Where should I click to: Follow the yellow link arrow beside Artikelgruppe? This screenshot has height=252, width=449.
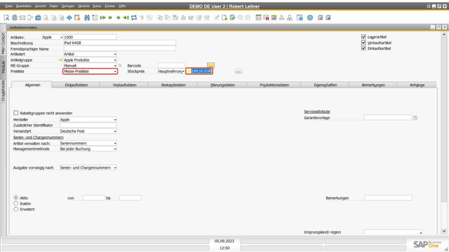tap(61, 60)
